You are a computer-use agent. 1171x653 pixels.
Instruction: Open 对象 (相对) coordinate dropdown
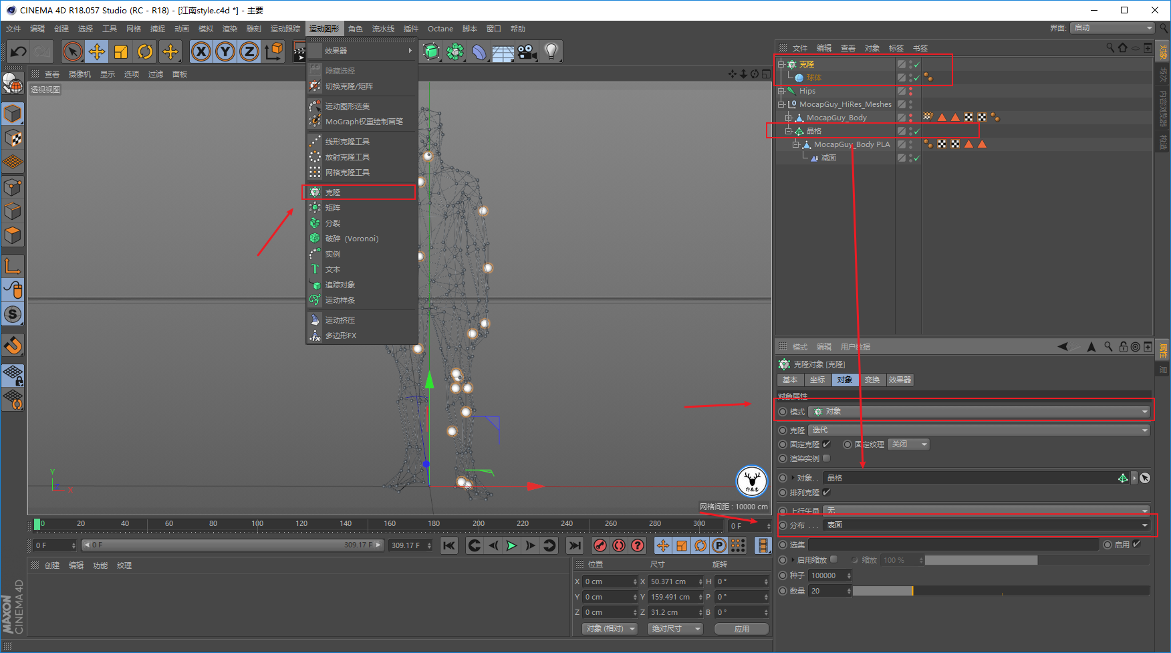(x=610, y=628)
